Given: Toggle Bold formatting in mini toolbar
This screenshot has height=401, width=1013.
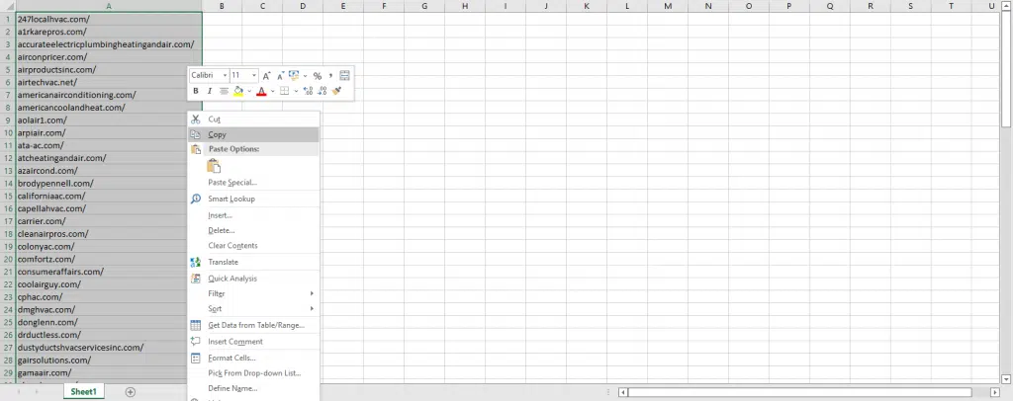Looking at the screenshot, I should tap(196, 91).
